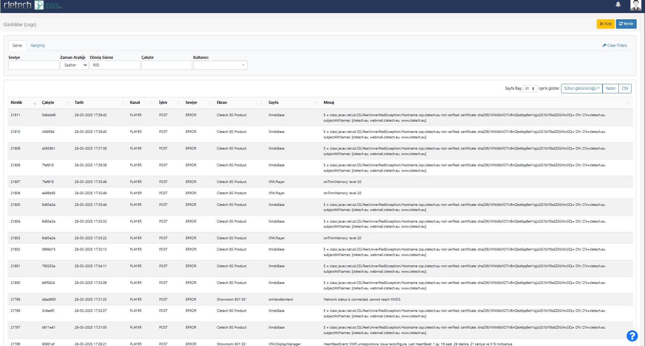Screen dimensions: 645x346
Task: Select log ID 21804
Action: tap(15, 221)
